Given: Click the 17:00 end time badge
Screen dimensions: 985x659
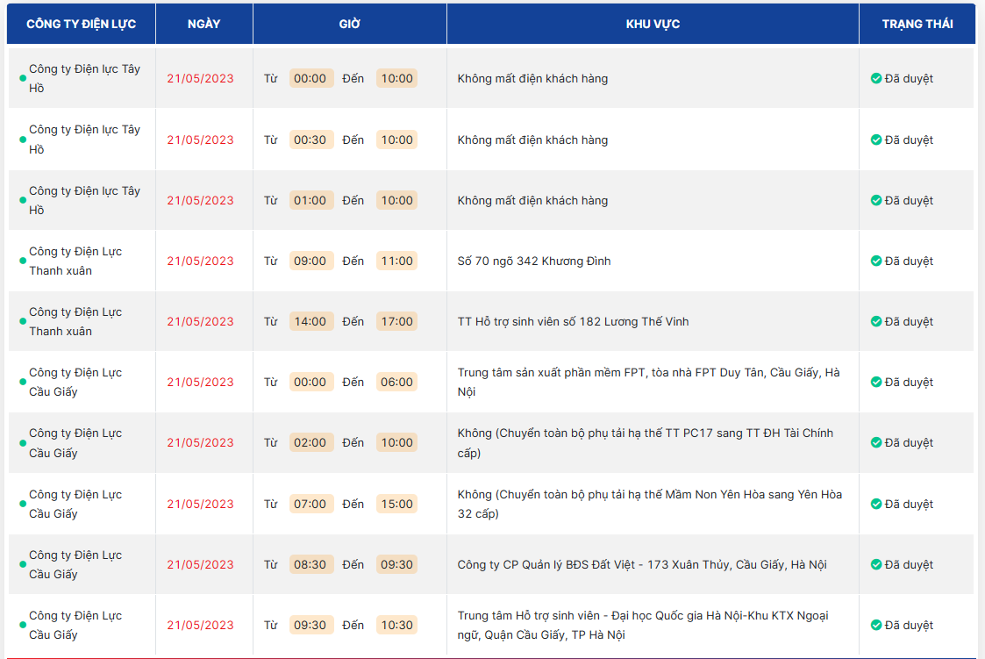Looking at the screenshot, I should (396, 321).
